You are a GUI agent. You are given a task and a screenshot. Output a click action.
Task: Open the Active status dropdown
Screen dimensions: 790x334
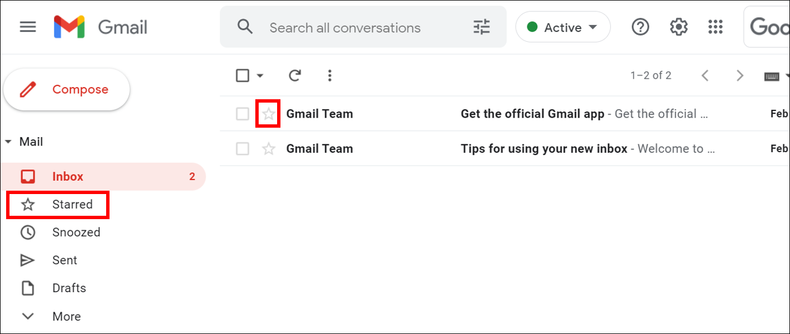(563, 27)
